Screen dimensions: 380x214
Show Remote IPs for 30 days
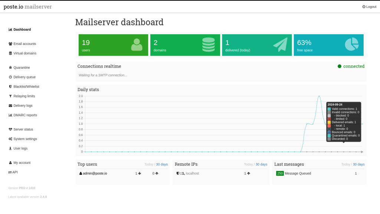coord(261,164)
